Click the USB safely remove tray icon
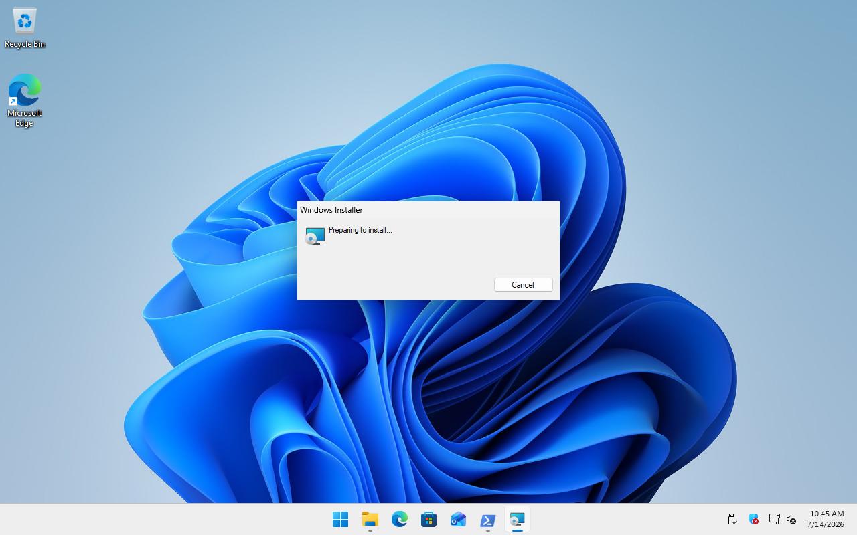 point(732,519)
